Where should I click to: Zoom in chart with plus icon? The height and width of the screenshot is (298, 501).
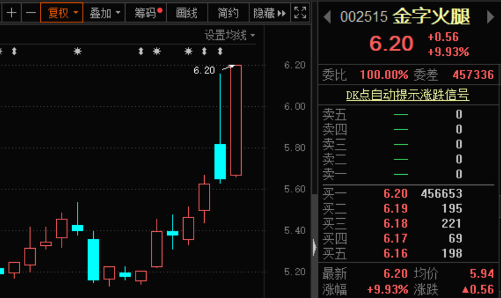point(12,13)
